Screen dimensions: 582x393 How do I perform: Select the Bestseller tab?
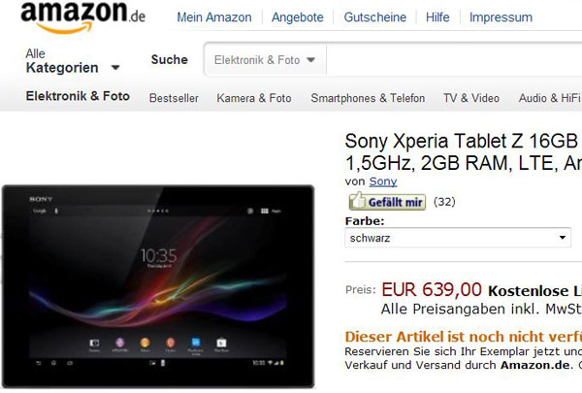click(174, 98)
